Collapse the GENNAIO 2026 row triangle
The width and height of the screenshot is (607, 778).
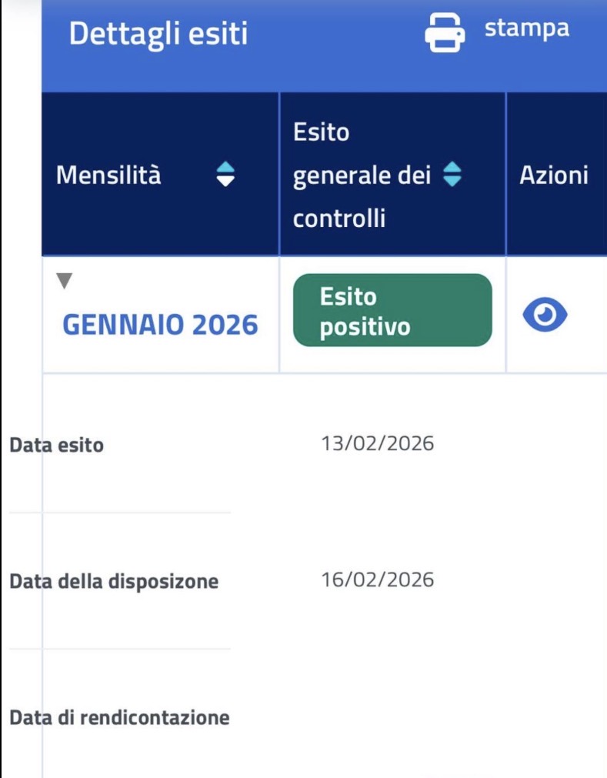(x=65, y=282)
